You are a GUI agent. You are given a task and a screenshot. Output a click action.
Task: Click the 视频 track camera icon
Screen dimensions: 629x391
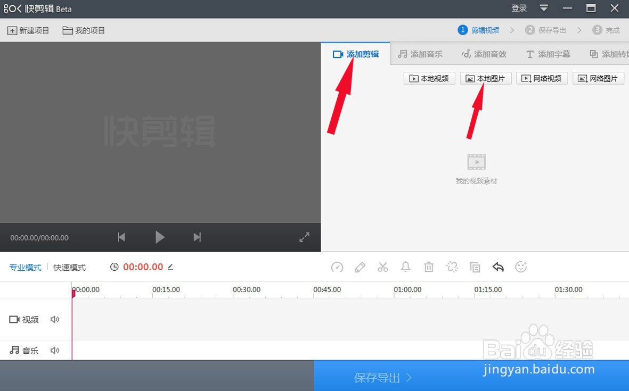pos(14,319)
